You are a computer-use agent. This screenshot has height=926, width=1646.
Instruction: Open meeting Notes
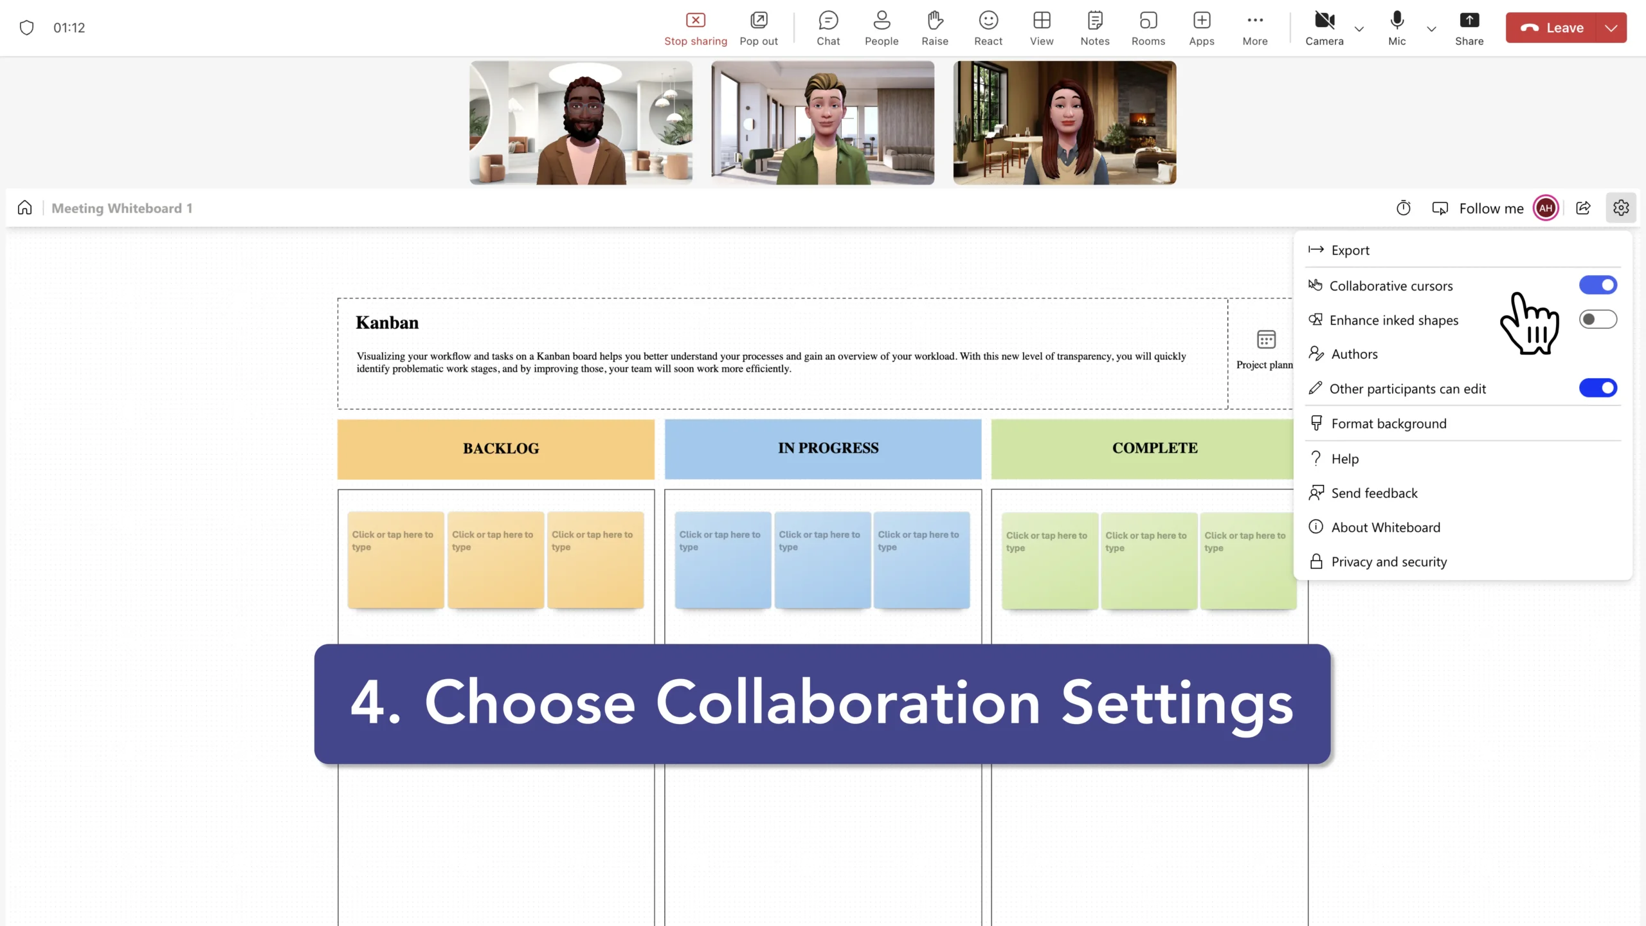(x=1095, y=28)
